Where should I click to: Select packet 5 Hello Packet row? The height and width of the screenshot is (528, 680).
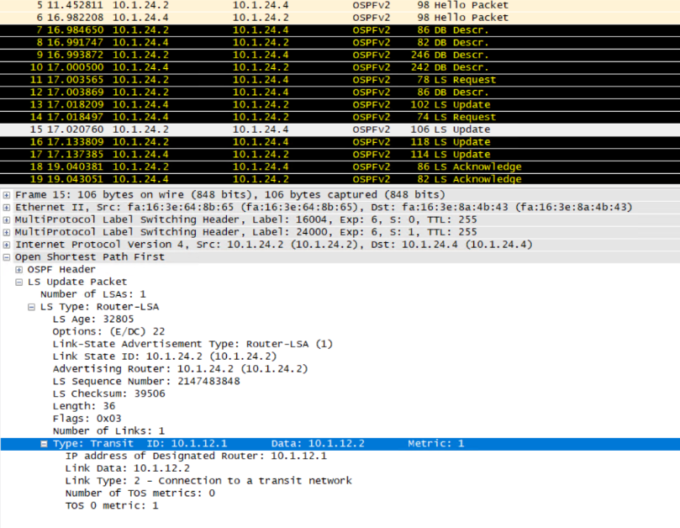[x=252, y=5]
